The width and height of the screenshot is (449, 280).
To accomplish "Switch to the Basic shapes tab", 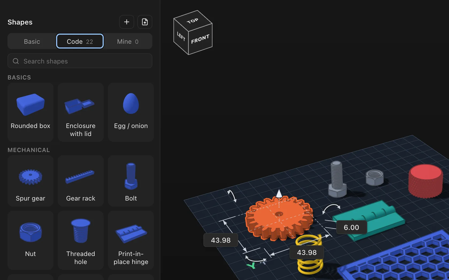I will (x=32, y=41).
